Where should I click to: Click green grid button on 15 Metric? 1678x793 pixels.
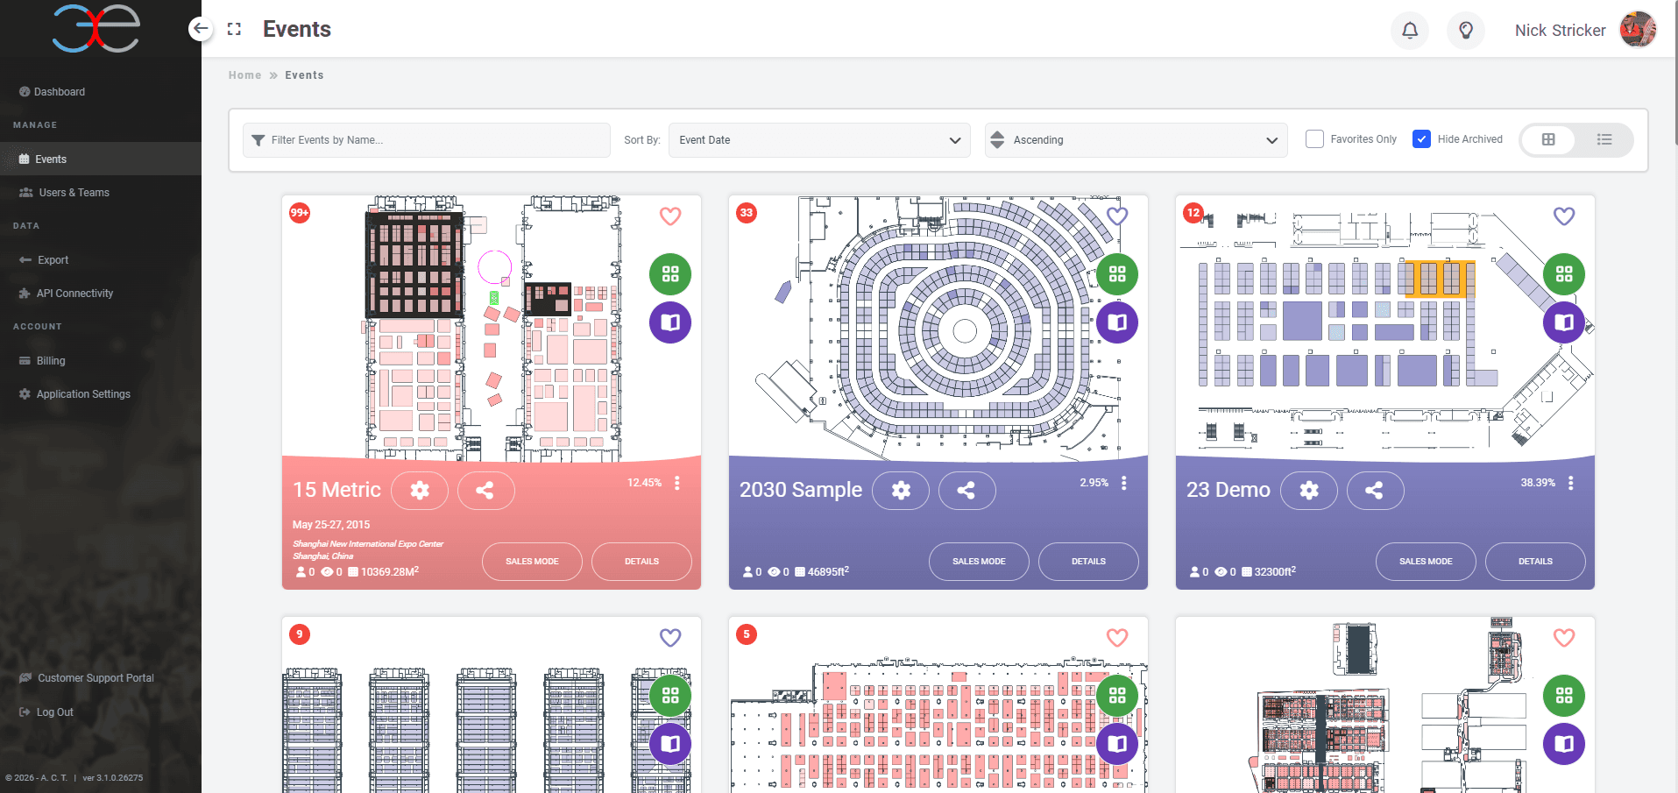coord(670,274)
